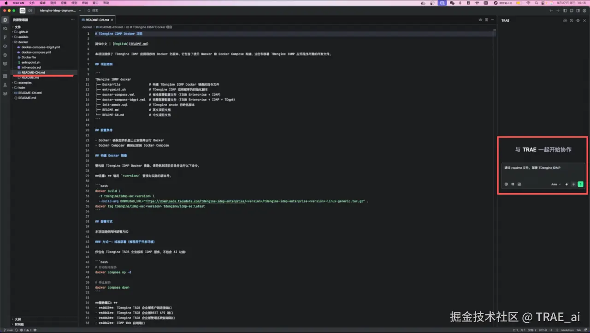The height and width of the screenshot is (333, 590).
Task: Open TRAE chat history icon
Action: [x=572, y=20]
